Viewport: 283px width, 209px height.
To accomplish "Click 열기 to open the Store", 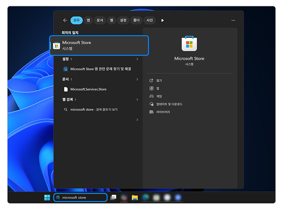I will (x=159, y=81).
